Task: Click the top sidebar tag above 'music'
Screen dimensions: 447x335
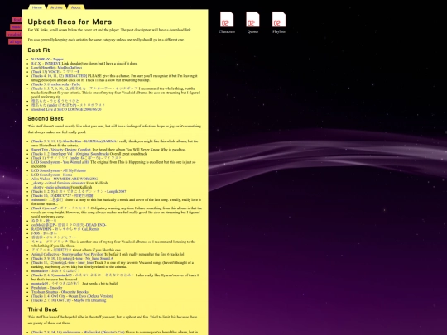Action: coord(17,20)
